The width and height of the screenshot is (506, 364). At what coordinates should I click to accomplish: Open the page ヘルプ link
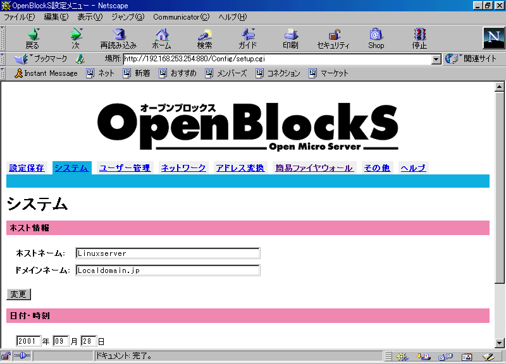pyautogui.click(x=414, y=168)
